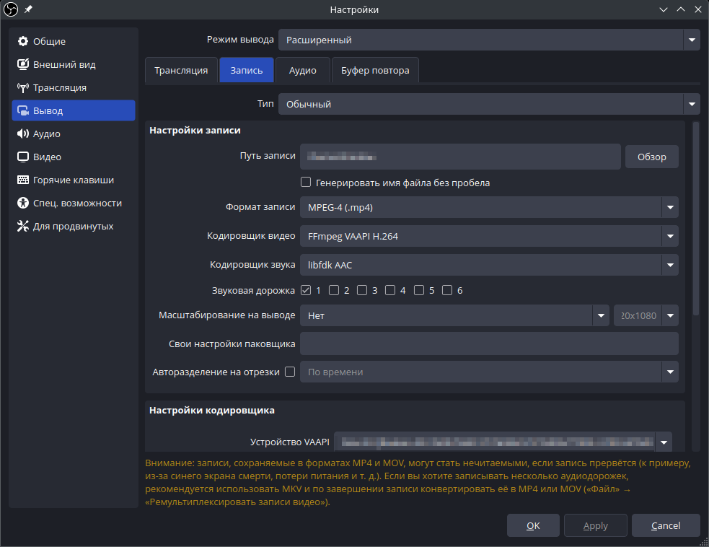This screenshot has height=547, width=709.
Task: Toggle the Авторазделение на отрезки checkbox
Action: coord(290,372)
